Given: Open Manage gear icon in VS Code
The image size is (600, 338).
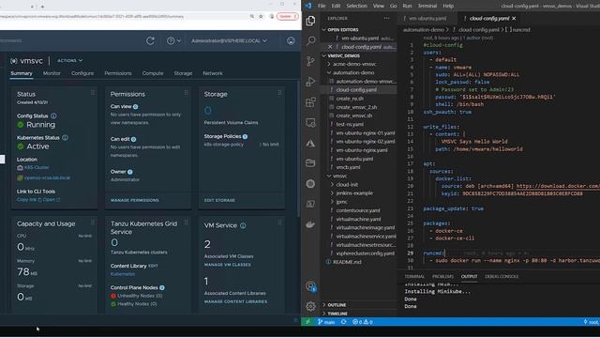Looking at the screenshot, I should (x=310, y=306).
